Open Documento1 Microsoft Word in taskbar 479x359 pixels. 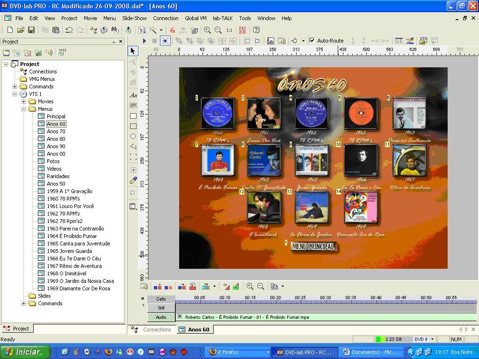coord(371,352)
